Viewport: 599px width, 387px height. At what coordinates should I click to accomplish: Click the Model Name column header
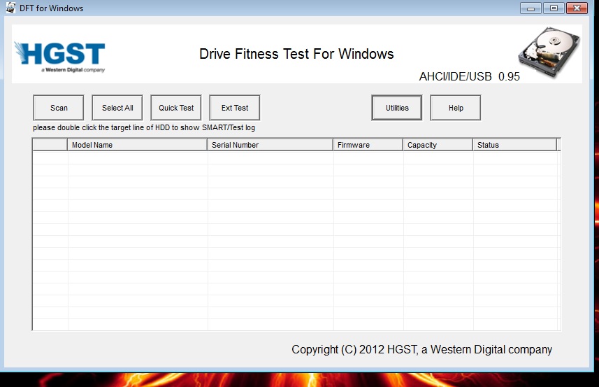138,145
